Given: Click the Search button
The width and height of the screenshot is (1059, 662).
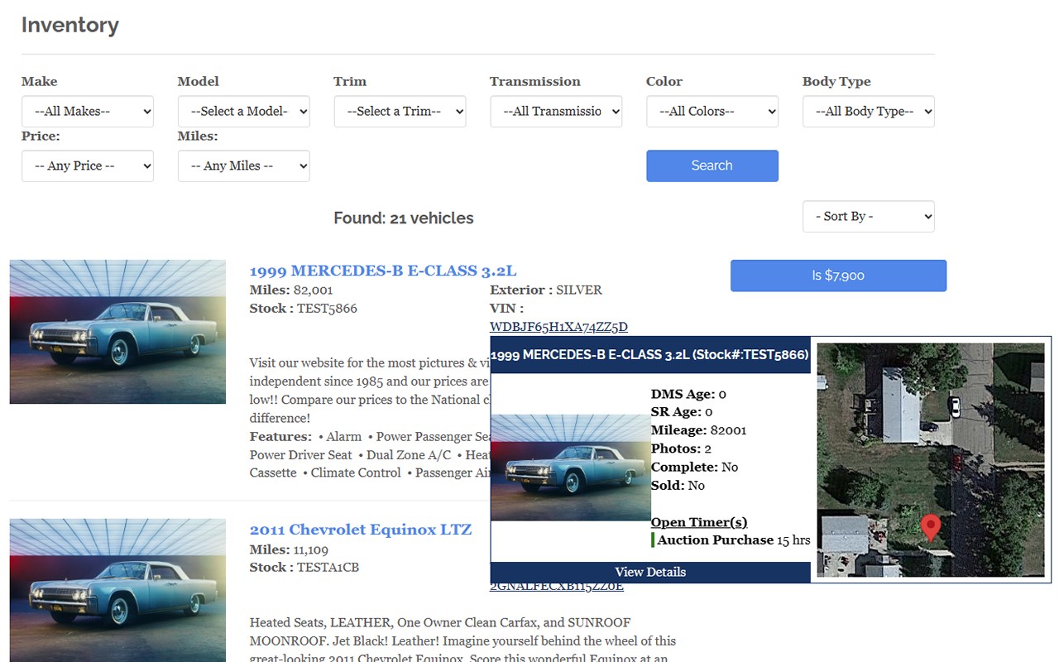Looking at the screenshot, I should point(712,165).
